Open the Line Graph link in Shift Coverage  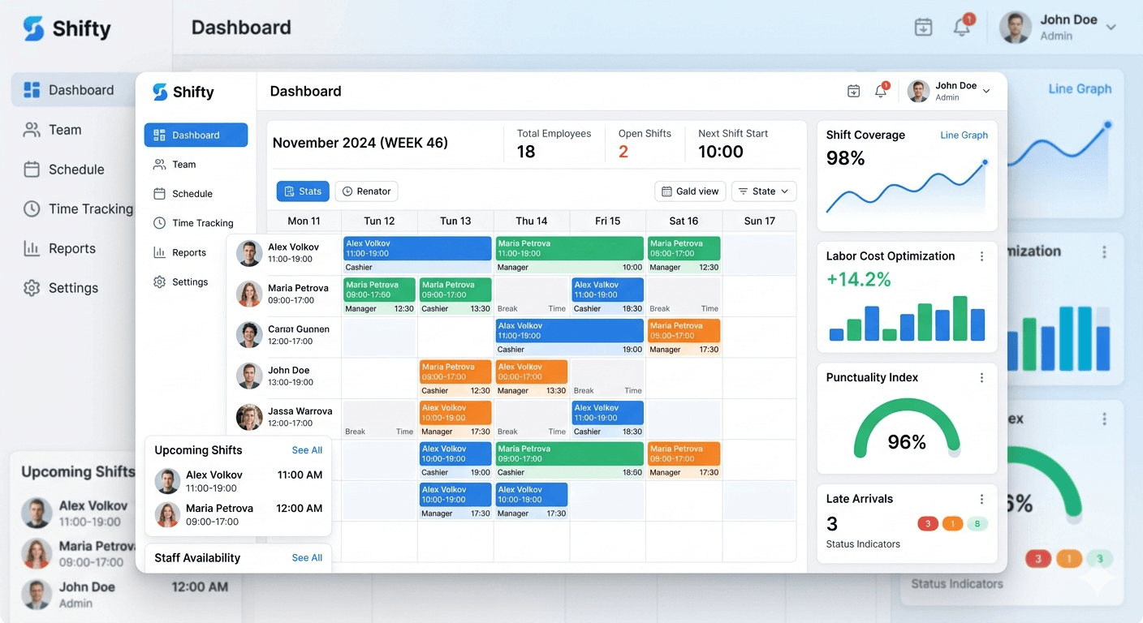click(x=964, y=135)
